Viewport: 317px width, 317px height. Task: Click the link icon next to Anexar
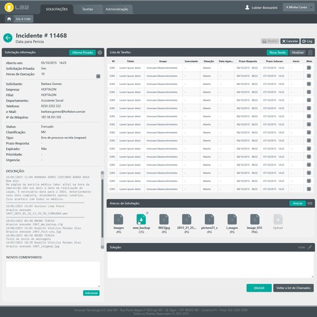point(310,204)
